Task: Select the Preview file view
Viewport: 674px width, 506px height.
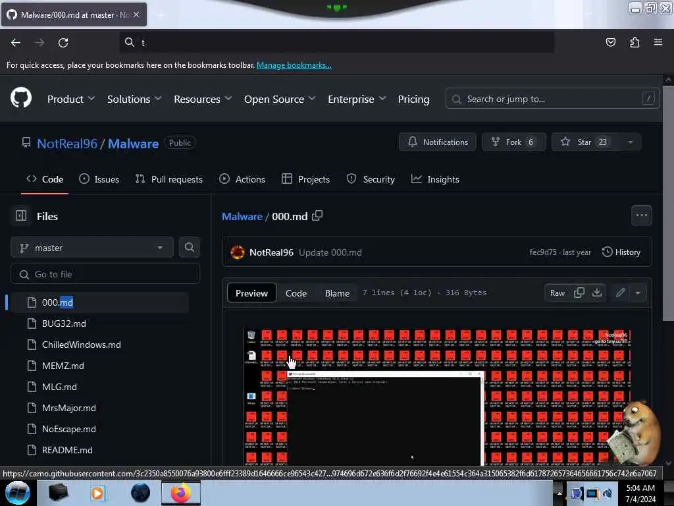Action: click(251, 293)
